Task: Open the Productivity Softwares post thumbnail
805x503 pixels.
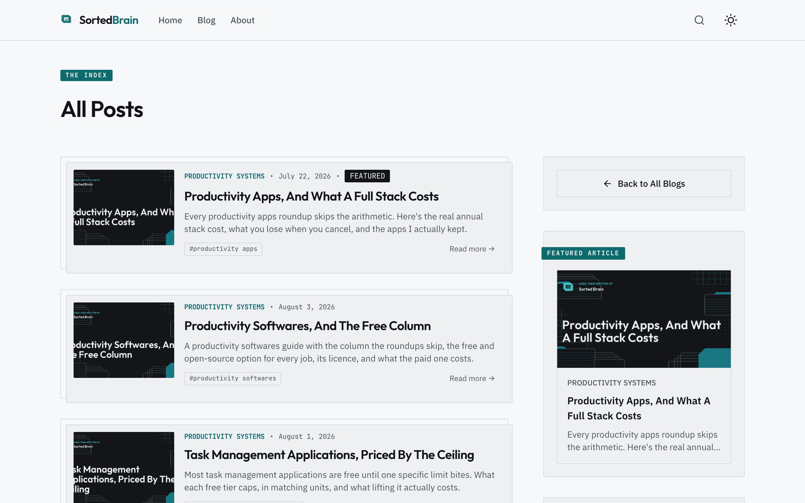Action: tap(124, 340)
